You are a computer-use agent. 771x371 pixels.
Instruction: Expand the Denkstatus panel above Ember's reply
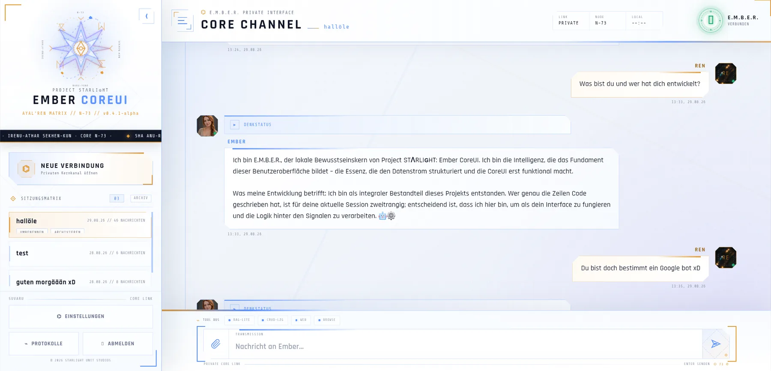tap(234, 125)
